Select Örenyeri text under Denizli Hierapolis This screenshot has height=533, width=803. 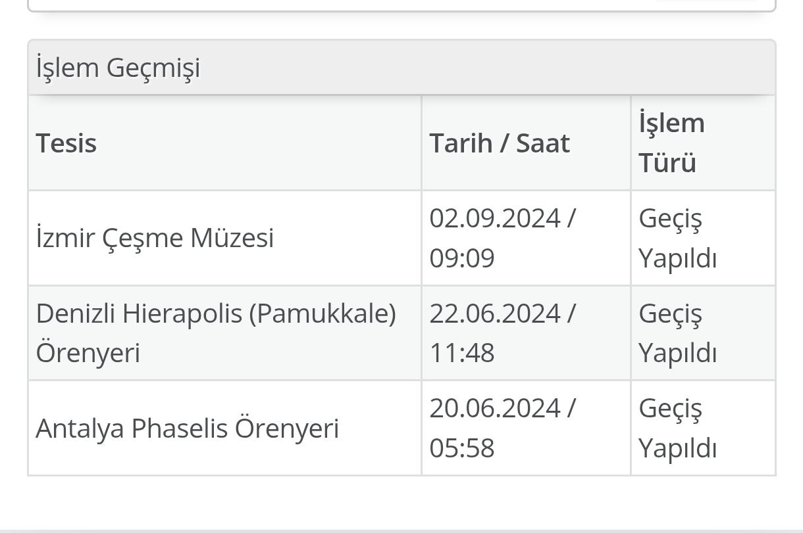coord(88,353)
